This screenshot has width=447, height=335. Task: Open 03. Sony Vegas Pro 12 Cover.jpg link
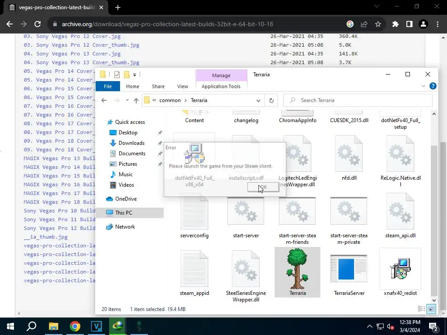click(x=72, y=36)
